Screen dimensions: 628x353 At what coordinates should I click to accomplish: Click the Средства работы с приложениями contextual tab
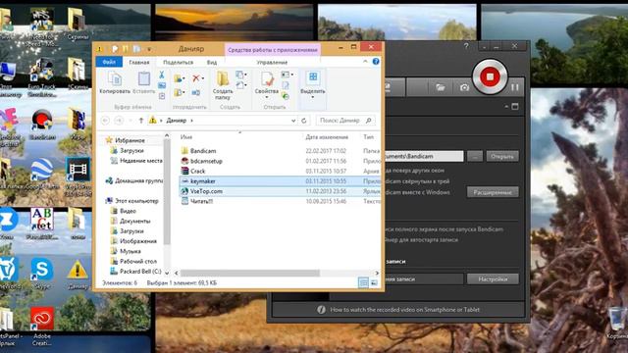[273, 50]
